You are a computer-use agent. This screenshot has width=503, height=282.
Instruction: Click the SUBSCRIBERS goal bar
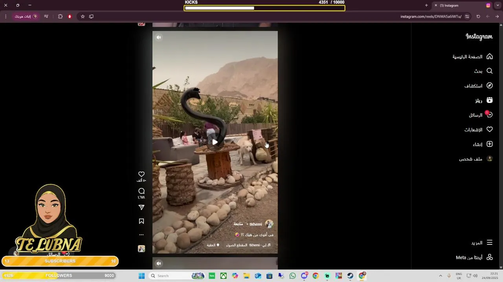click(x=60, y=261)
